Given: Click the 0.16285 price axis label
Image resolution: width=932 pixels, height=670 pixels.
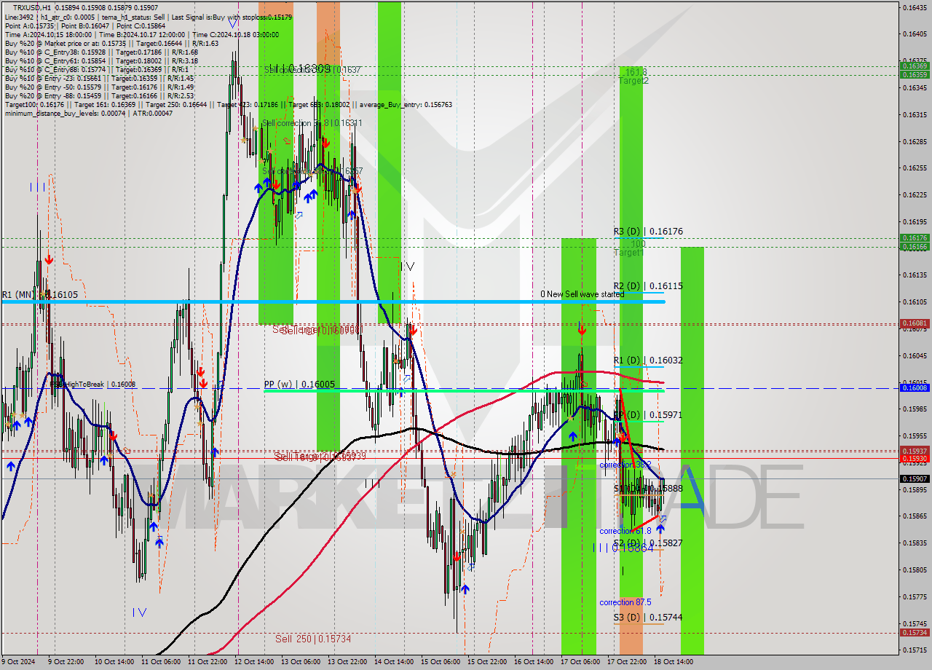Looking at the screenshot, I should pos(915,141).
